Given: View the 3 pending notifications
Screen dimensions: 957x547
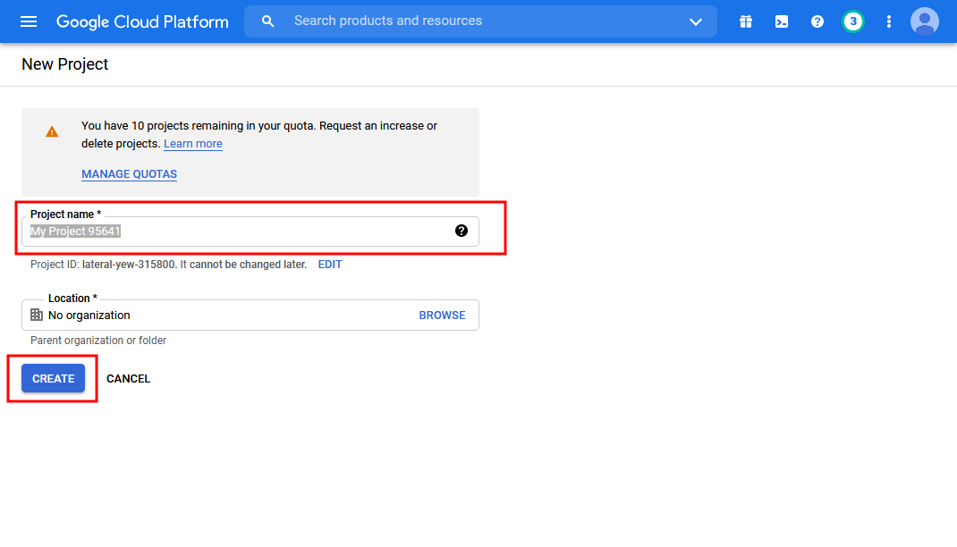Looking at the screenshot, I should click(852, 21).
